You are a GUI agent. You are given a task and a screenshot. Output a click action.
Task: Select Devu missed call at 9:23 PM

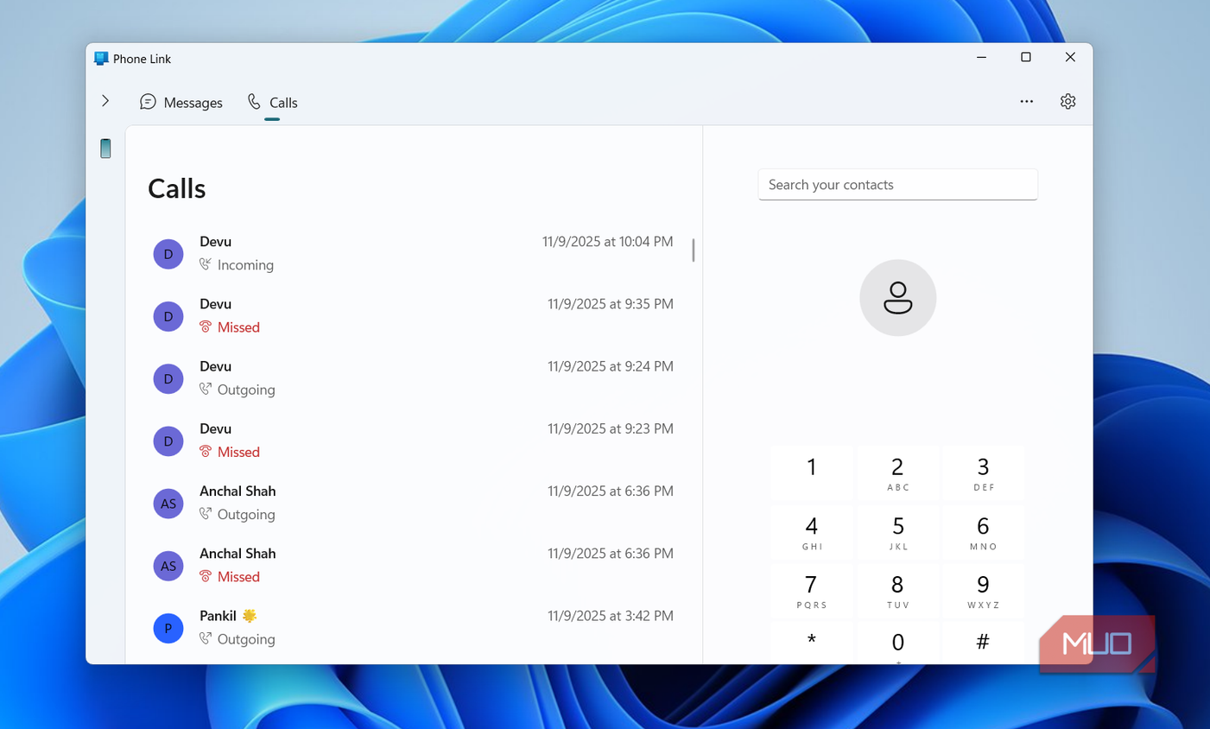click(x=413, y=440)
